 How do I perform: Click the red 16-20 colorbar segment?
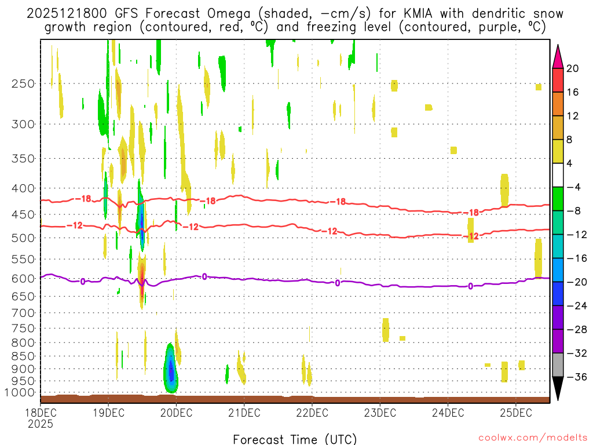[x=558, y=80]
